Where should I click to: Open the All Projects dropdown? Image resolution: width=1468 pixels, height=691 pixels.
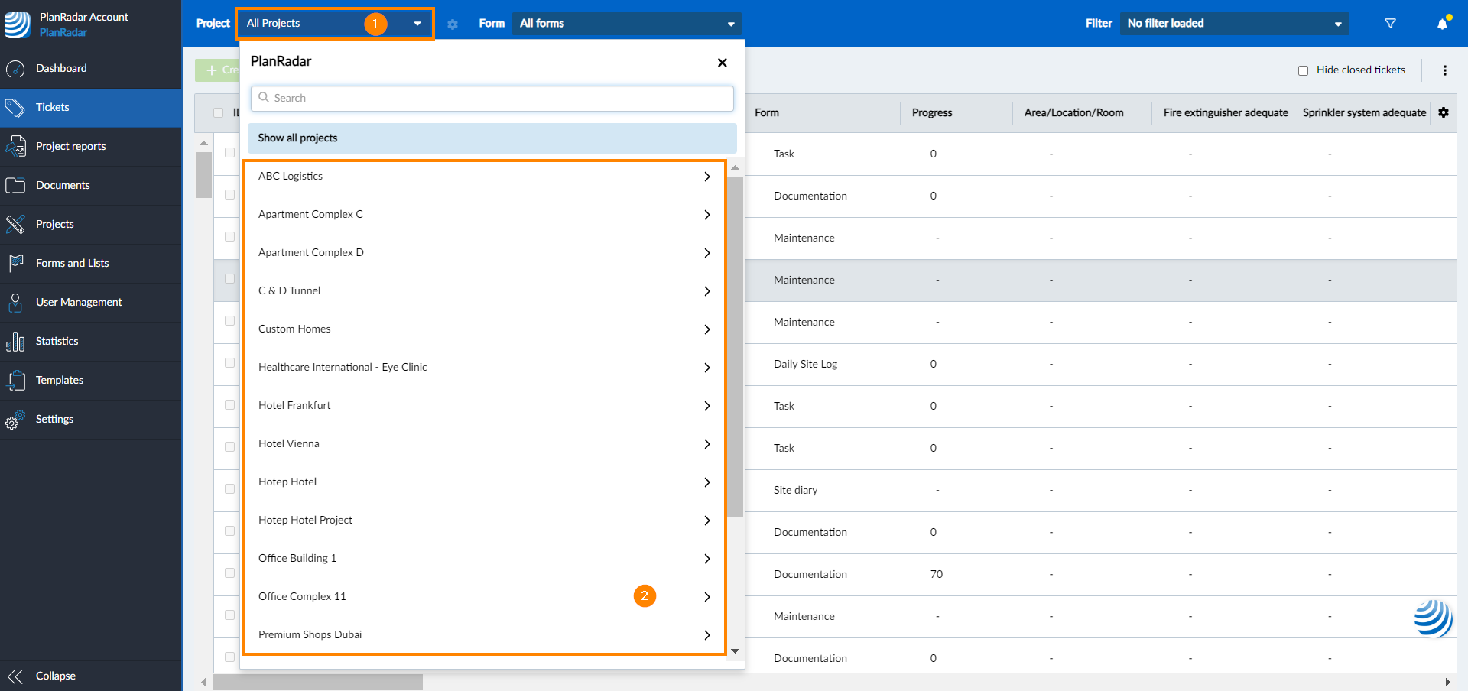[334, 24]
